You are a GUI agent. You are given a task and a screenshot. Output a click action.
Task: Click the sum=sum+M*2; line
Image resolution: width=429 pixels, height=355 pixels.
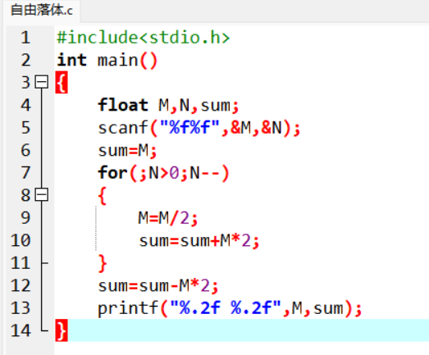[x=199, y=241]
